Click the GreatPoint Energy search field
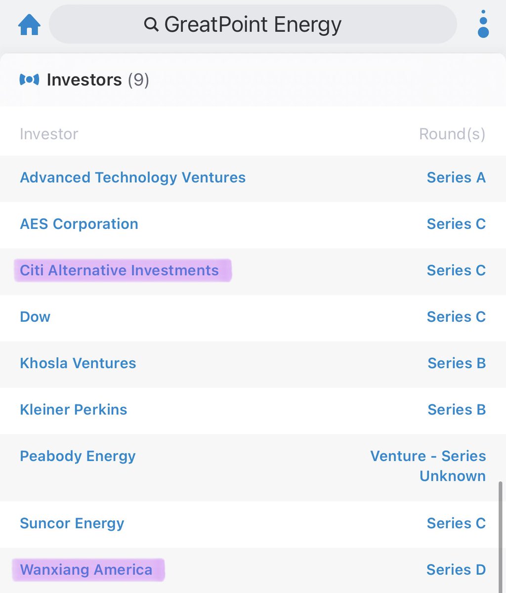The width and height of the screenshot is (506, 593). (253, 24)
